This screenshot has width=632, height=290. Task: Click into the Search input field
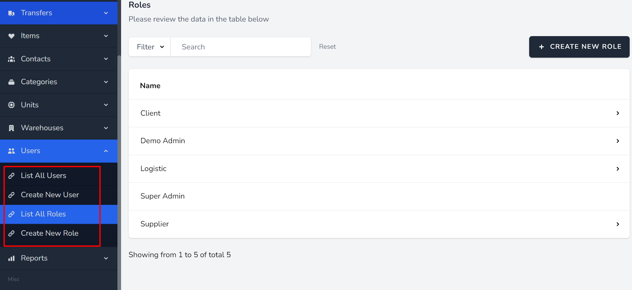pos(241,47)
